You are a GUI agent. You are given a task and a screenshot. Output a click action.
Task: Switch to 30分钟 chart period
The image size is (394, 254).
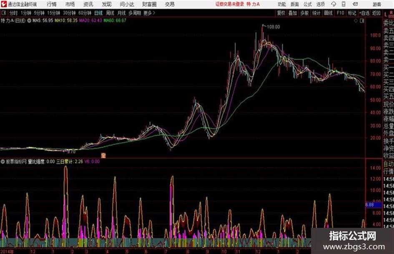(x=69, y=13)
